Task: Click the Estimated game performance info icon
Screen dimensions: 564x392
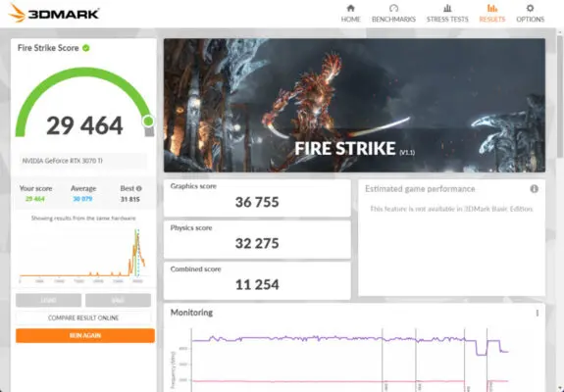Action: (x=535, y=188)
